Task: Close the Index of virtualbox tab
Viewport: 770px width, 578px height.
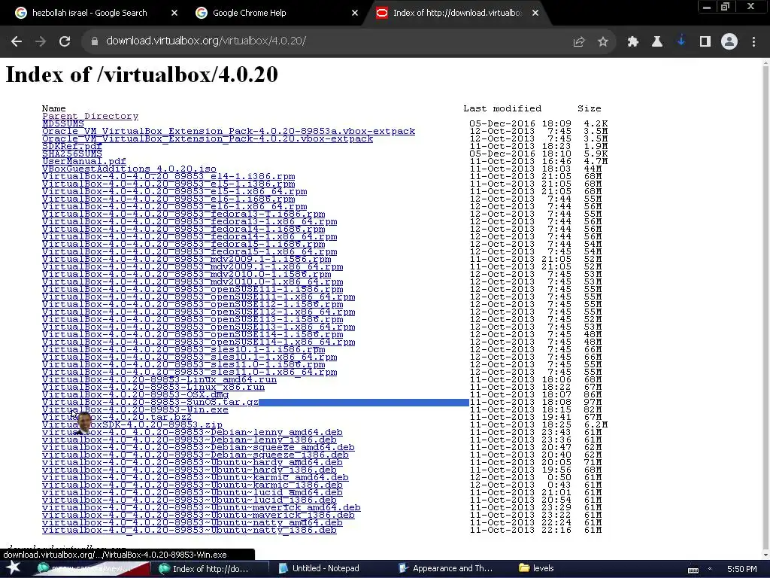Action: coord(535,14)
